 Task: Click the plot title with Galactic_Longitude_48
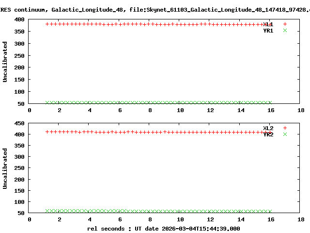pyautogui.click(x=155, y=9)
